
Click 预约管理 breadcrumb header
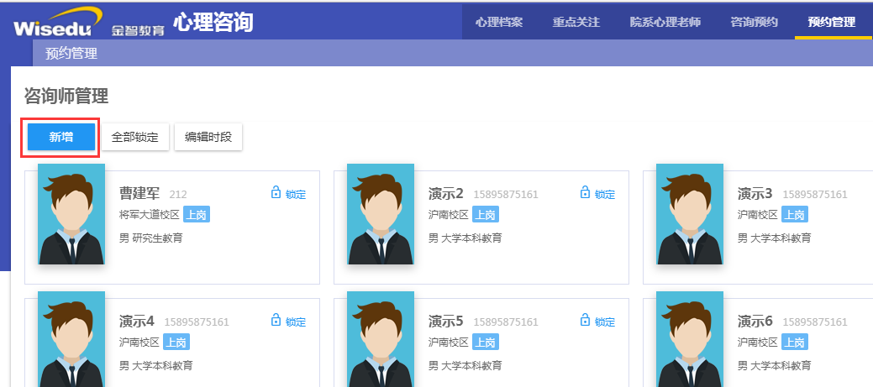click(71, 54)
